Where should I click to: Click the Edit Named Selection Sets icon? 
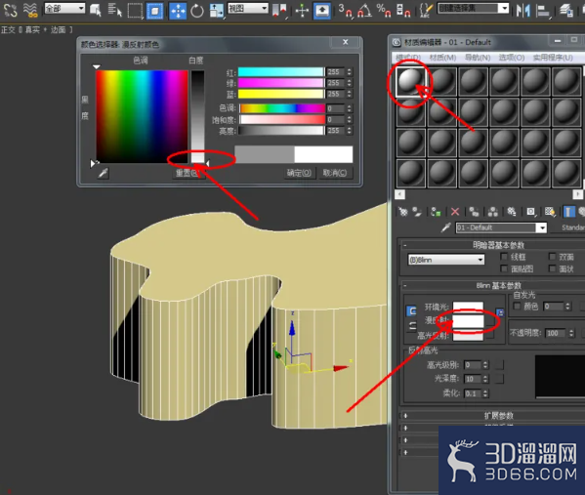point(426,10)
